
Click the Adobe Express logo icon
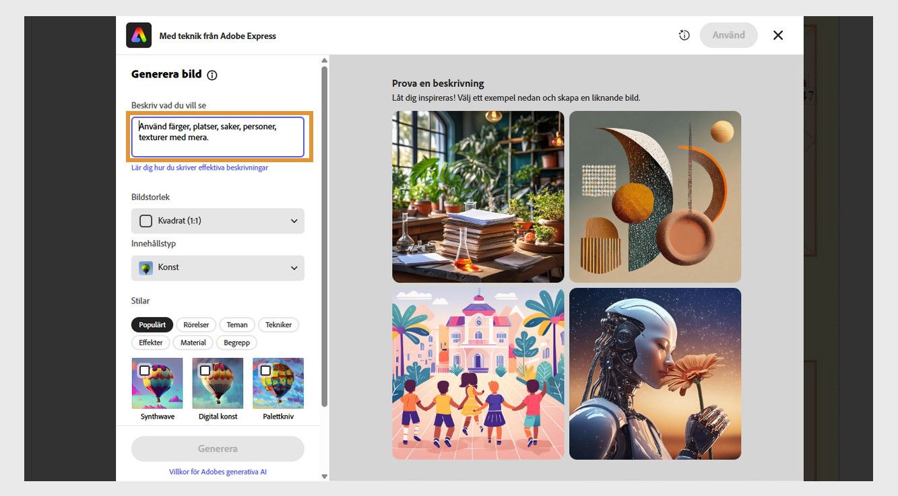pyautogui.click(x=138, y=34)
